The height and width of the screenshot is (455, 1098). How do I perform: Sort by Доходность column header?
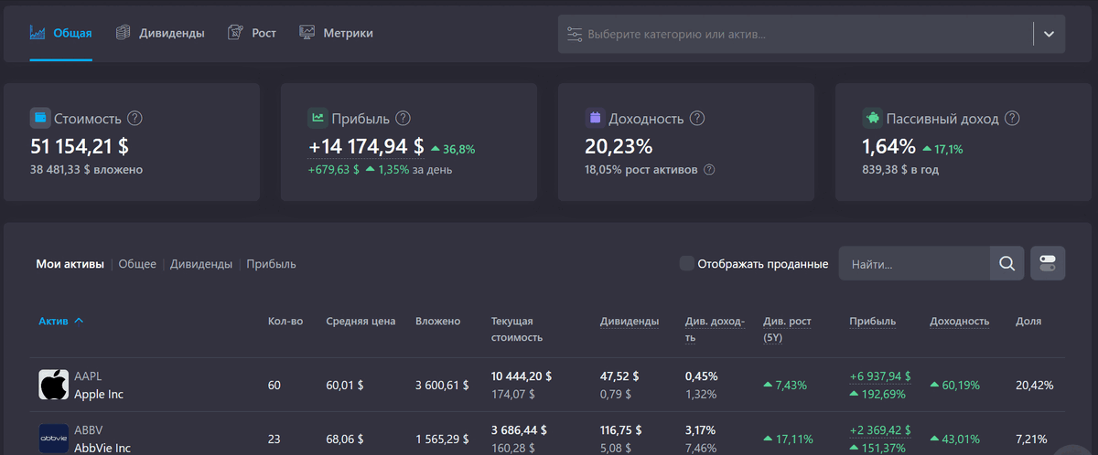[959, 322]
